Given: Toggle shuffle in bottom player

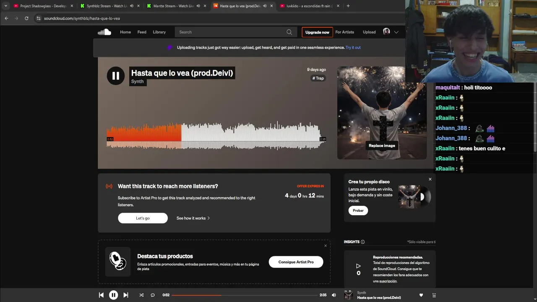Looking at the screenshot, I should point(141,295).
